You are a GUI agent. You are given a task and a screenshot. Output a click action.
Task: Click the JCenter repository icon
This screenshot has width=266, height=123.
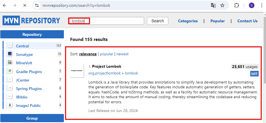pos(10,80)
